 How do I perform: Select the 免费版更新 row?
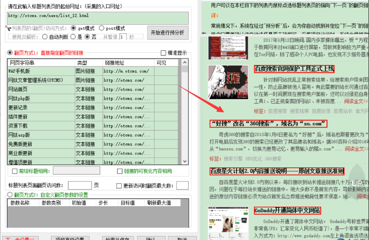click(x=93, y=144)
